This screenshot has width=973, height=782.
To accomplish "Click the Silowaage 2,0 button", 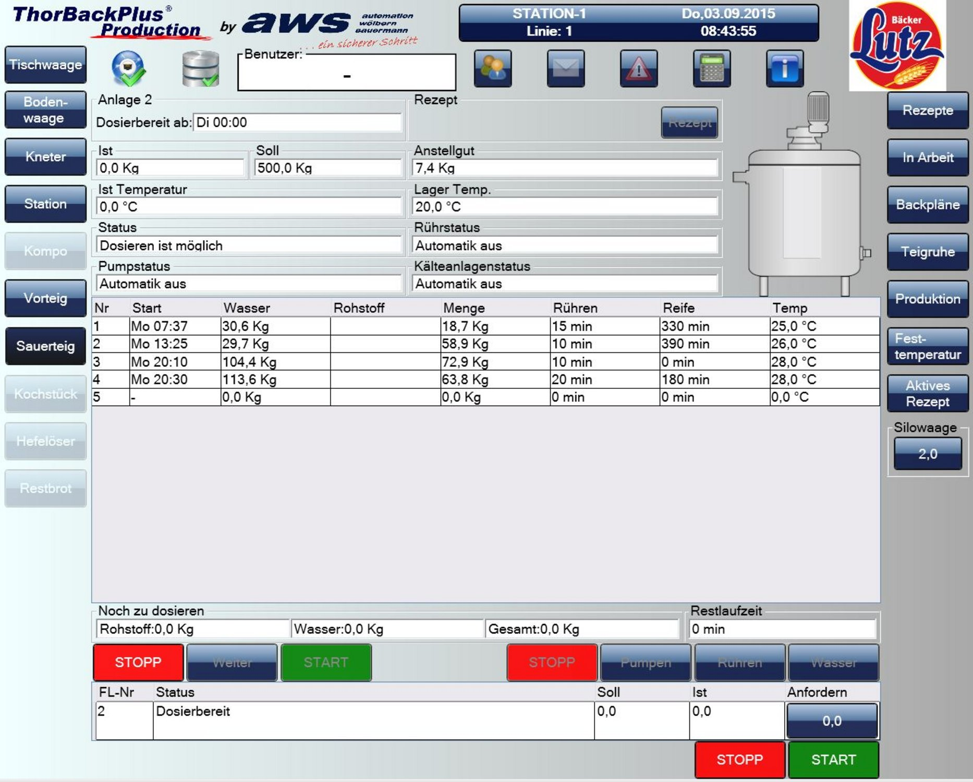I will coord(927,454).
